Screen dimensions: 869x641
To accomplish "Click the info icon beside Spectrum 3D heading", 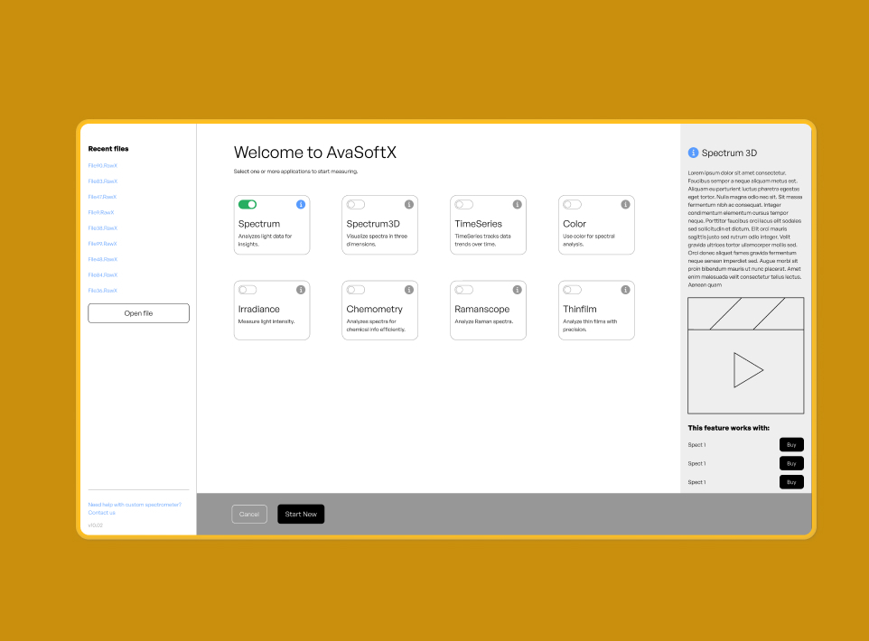I will point(693,153).
